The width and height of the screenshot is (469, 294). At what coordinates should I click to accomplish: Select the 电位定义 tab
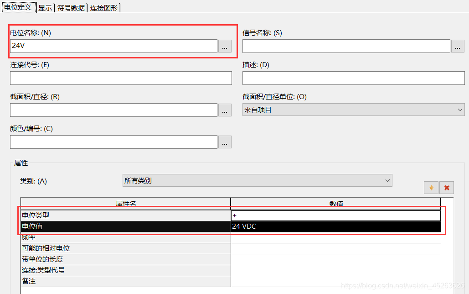[x=18, y=7]
